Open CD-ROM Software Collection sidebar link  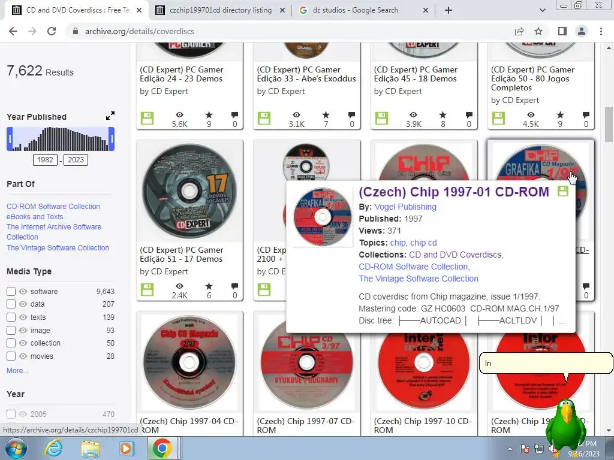click(53, 207)
